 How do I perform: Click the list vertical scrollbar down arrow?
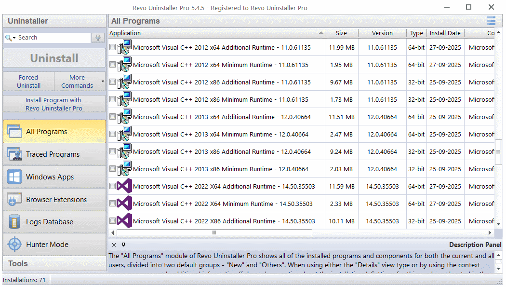(499, 224)
